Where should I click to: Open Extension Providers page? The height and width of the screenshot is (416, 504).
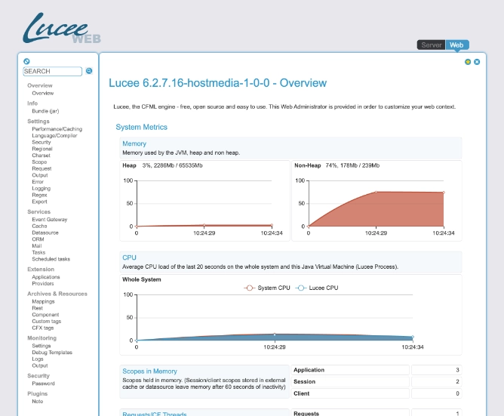click(x=43, y=283)
